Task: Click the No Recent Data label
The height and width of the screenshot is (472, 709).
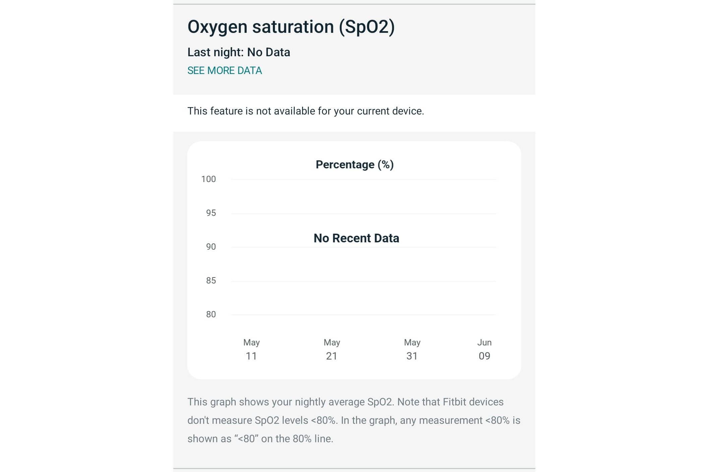Action: click(356, 238)
